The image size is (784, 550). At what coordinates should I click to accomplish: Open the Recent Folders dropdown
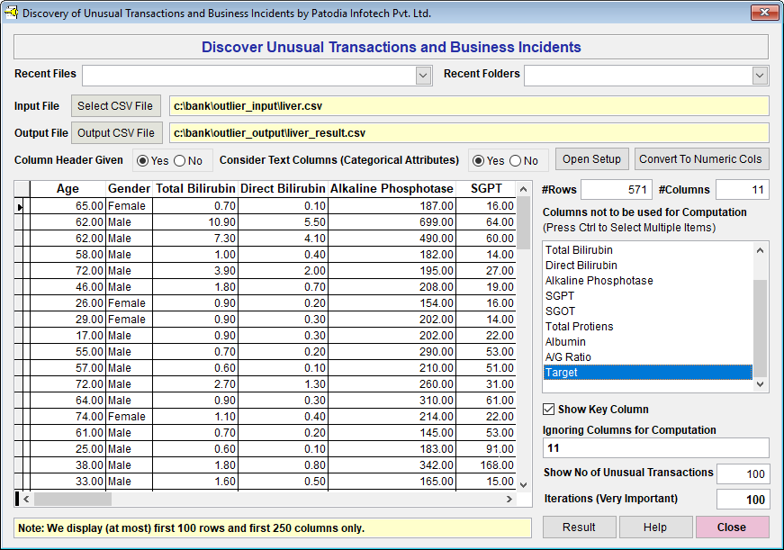click(760, 76)
